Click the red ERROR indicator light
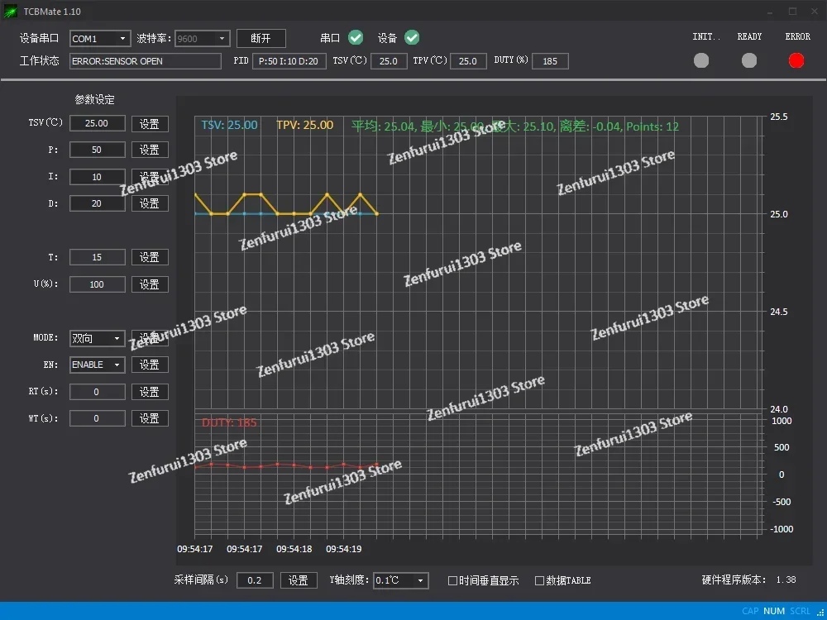Viewport: 827px width, 620px height. pos(796,60)
